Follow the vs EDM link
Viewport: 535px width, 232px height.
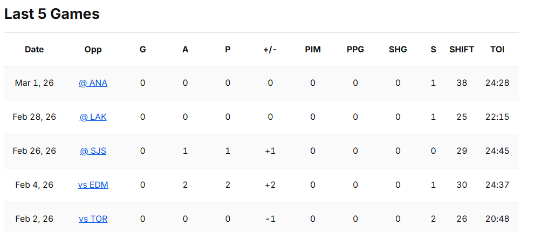click(93, 185)
